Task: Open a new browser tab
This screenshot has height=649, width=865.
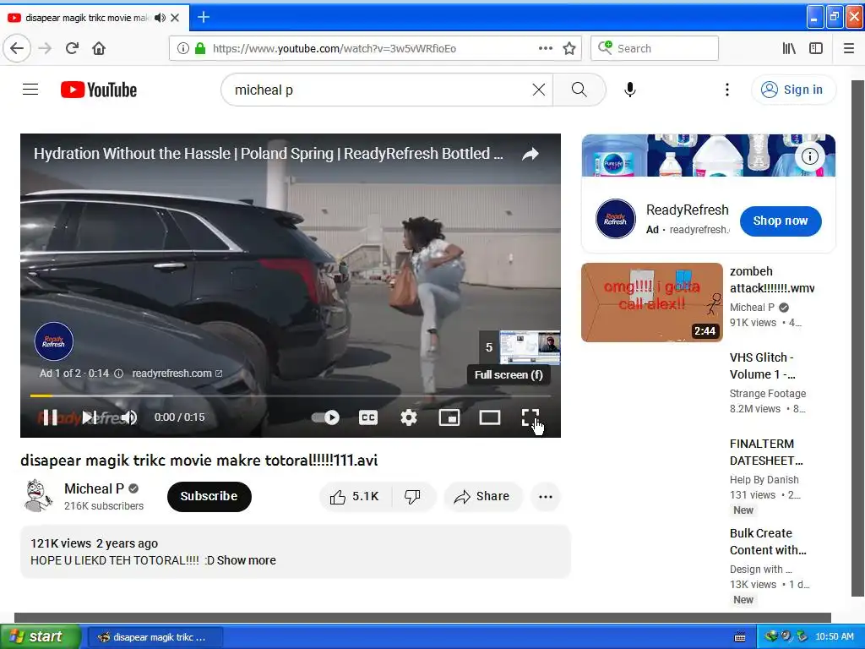Action: (x=204, y=17)
